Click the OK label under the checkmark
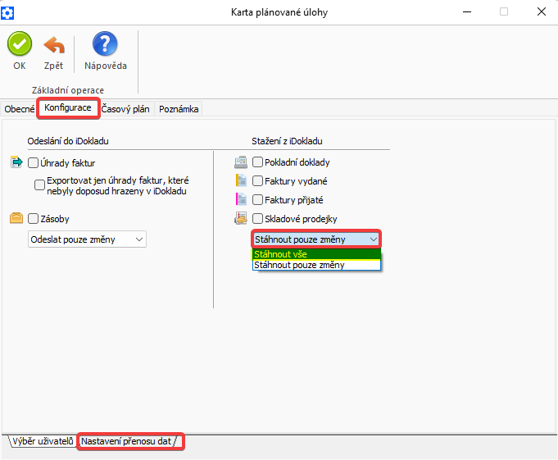The width and height of the screenshot is (558, 460). coord(20,66)
